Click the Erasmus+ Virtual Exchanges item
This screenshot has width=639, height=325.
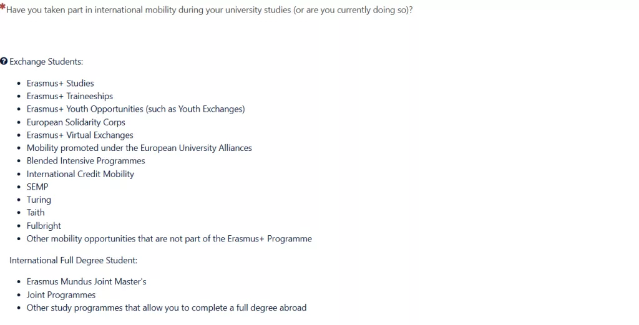click(80, 135)
